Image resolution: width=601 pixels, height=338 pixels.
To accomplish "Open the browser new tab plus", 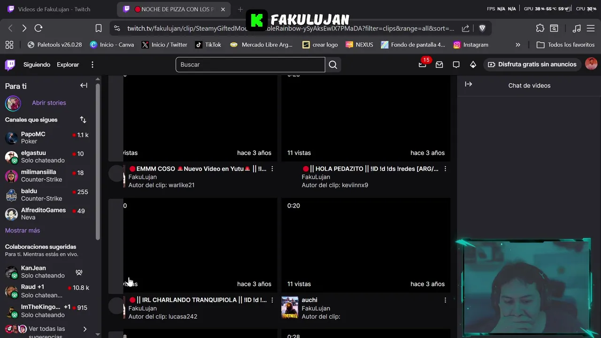I will 240,9.
